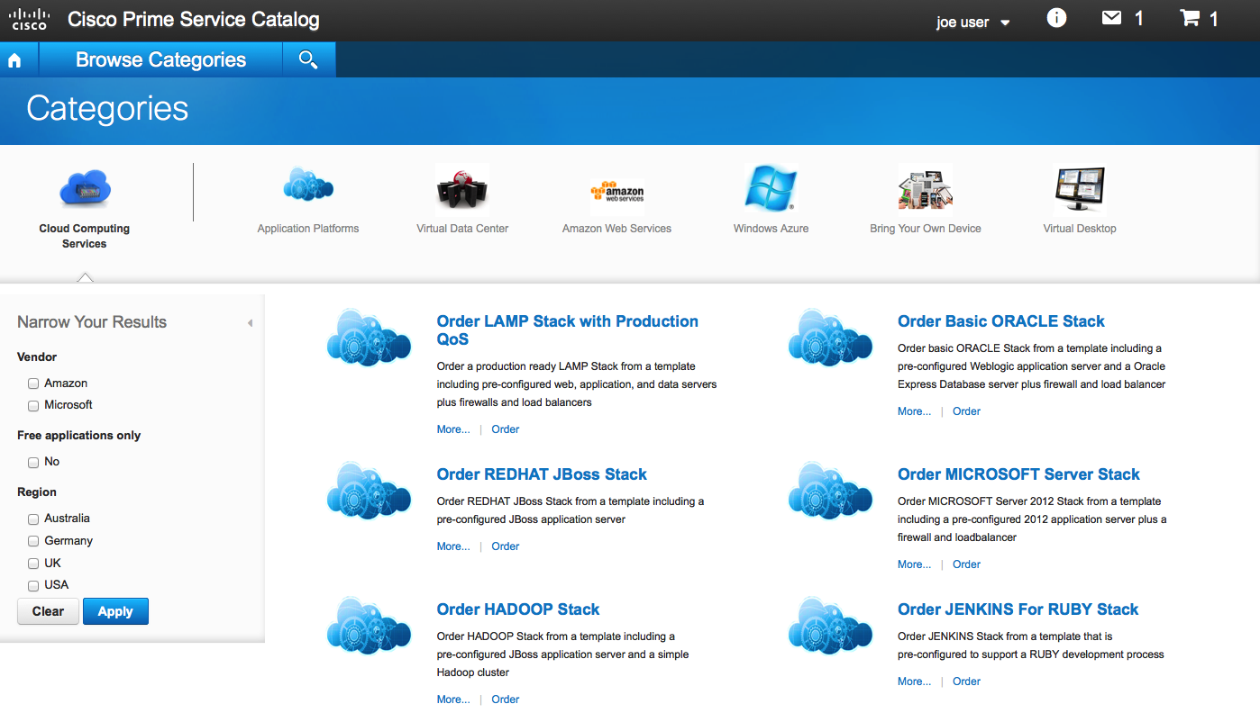
Task: Order the HADOOP Stack
Action: click(505, 699)
